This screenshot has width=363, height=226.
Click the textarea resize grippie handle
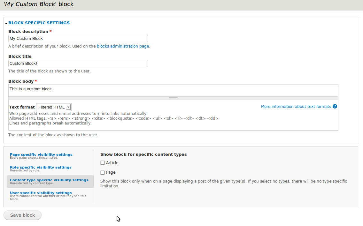[174, 98]
